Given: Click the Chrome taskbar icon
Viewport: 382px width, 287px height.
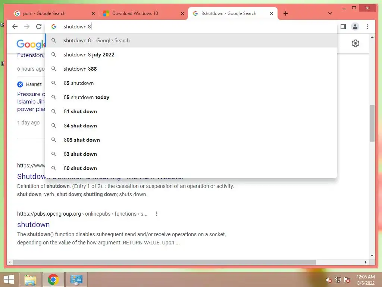Looking at the screenshot, I should click(53, 280).
